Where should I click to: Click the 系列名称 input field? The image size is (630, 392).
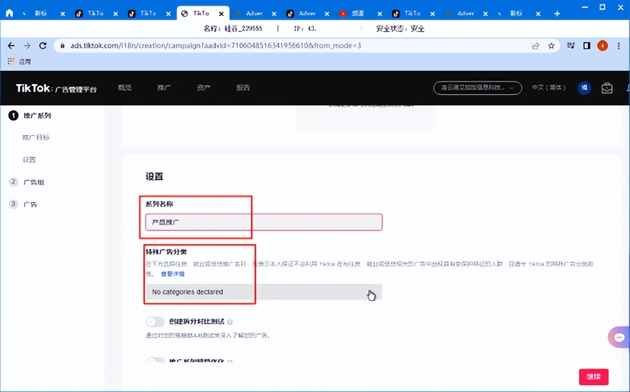point(264,222)
